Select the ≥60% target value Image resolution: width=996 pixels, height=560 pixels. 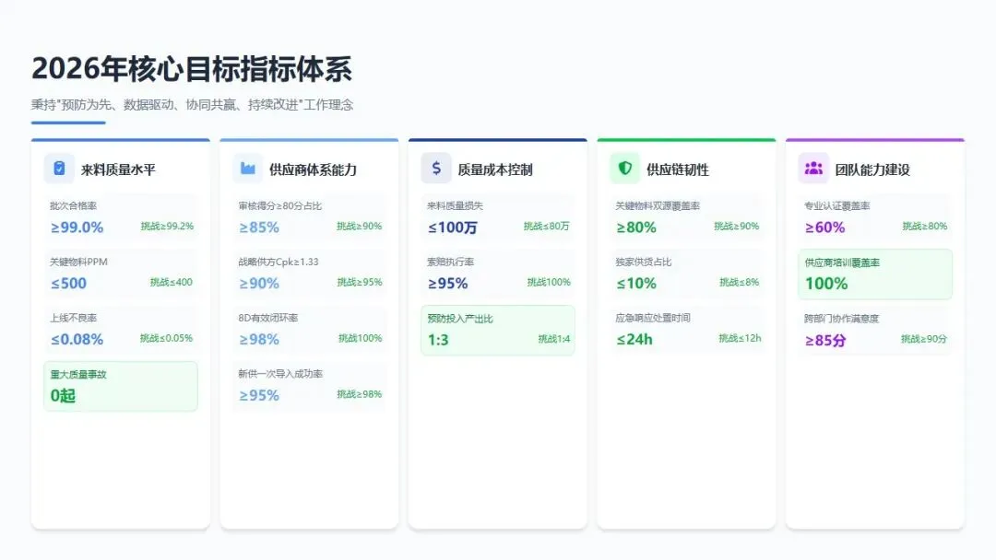825,227
